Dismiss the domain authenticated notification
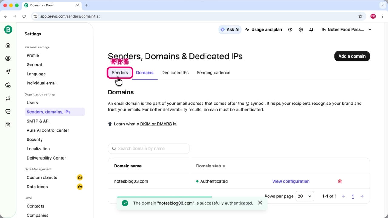 click(x=260, y=203)
